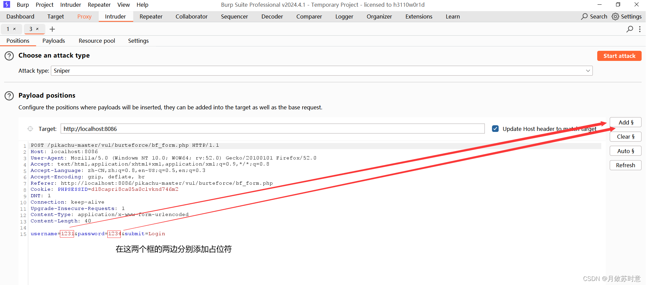646x285 pixels.
Task: Click the Content-Length: 40 line
Action: (x=61, y=221)
